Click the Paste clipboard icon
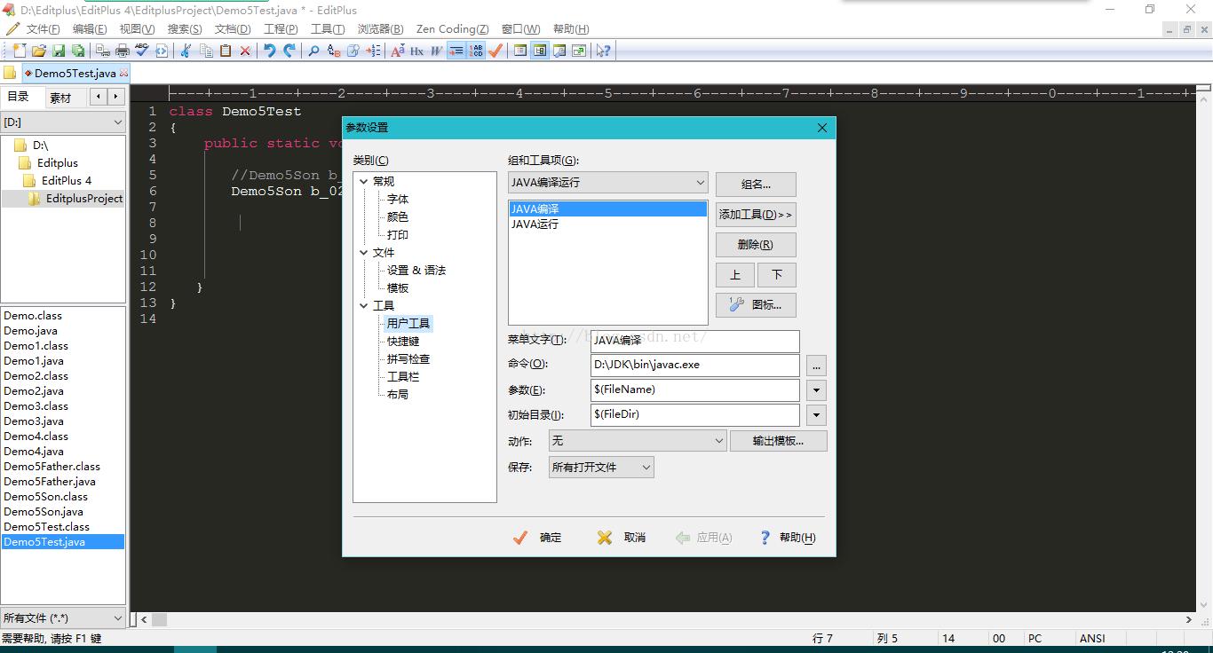The width and height of the screenshot is (1213, 653). pos(226,51)
